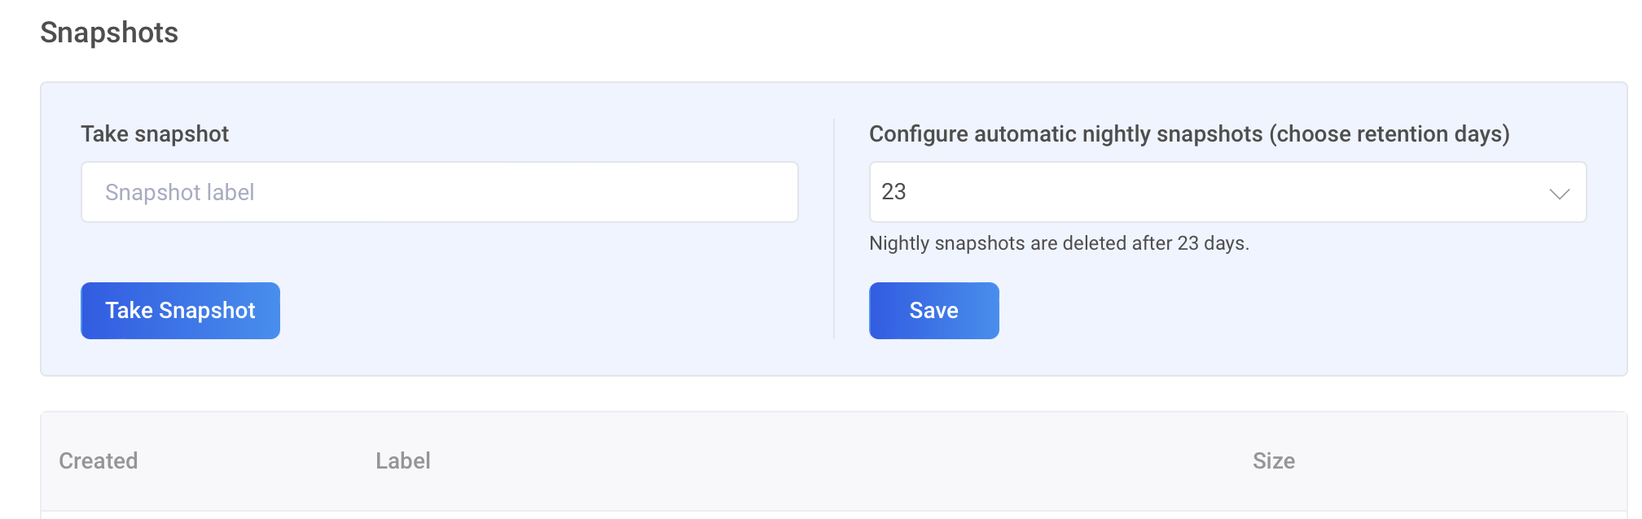Viewport: 1642px width, 519px height.
Task: Click the Snapshots page heading
Action: 109,33
